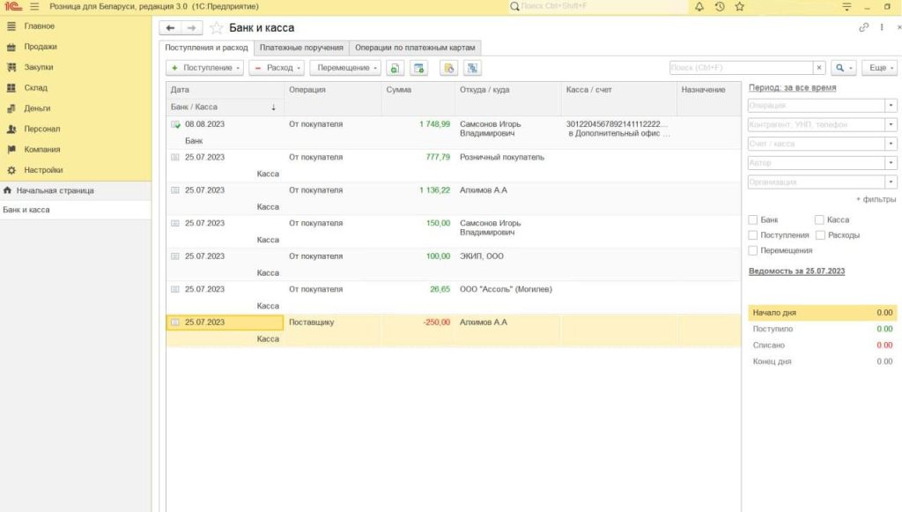Click the back arrow navigation button
This screenshot has width=902, height=512.
pos(172,28)
